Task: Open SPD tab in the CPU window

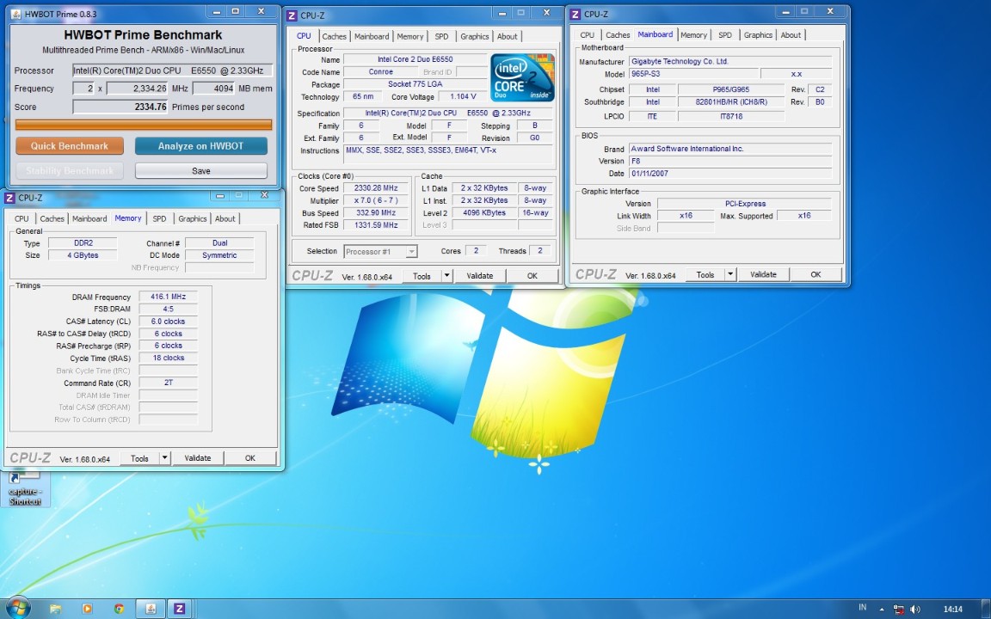Action: [442, 37]
